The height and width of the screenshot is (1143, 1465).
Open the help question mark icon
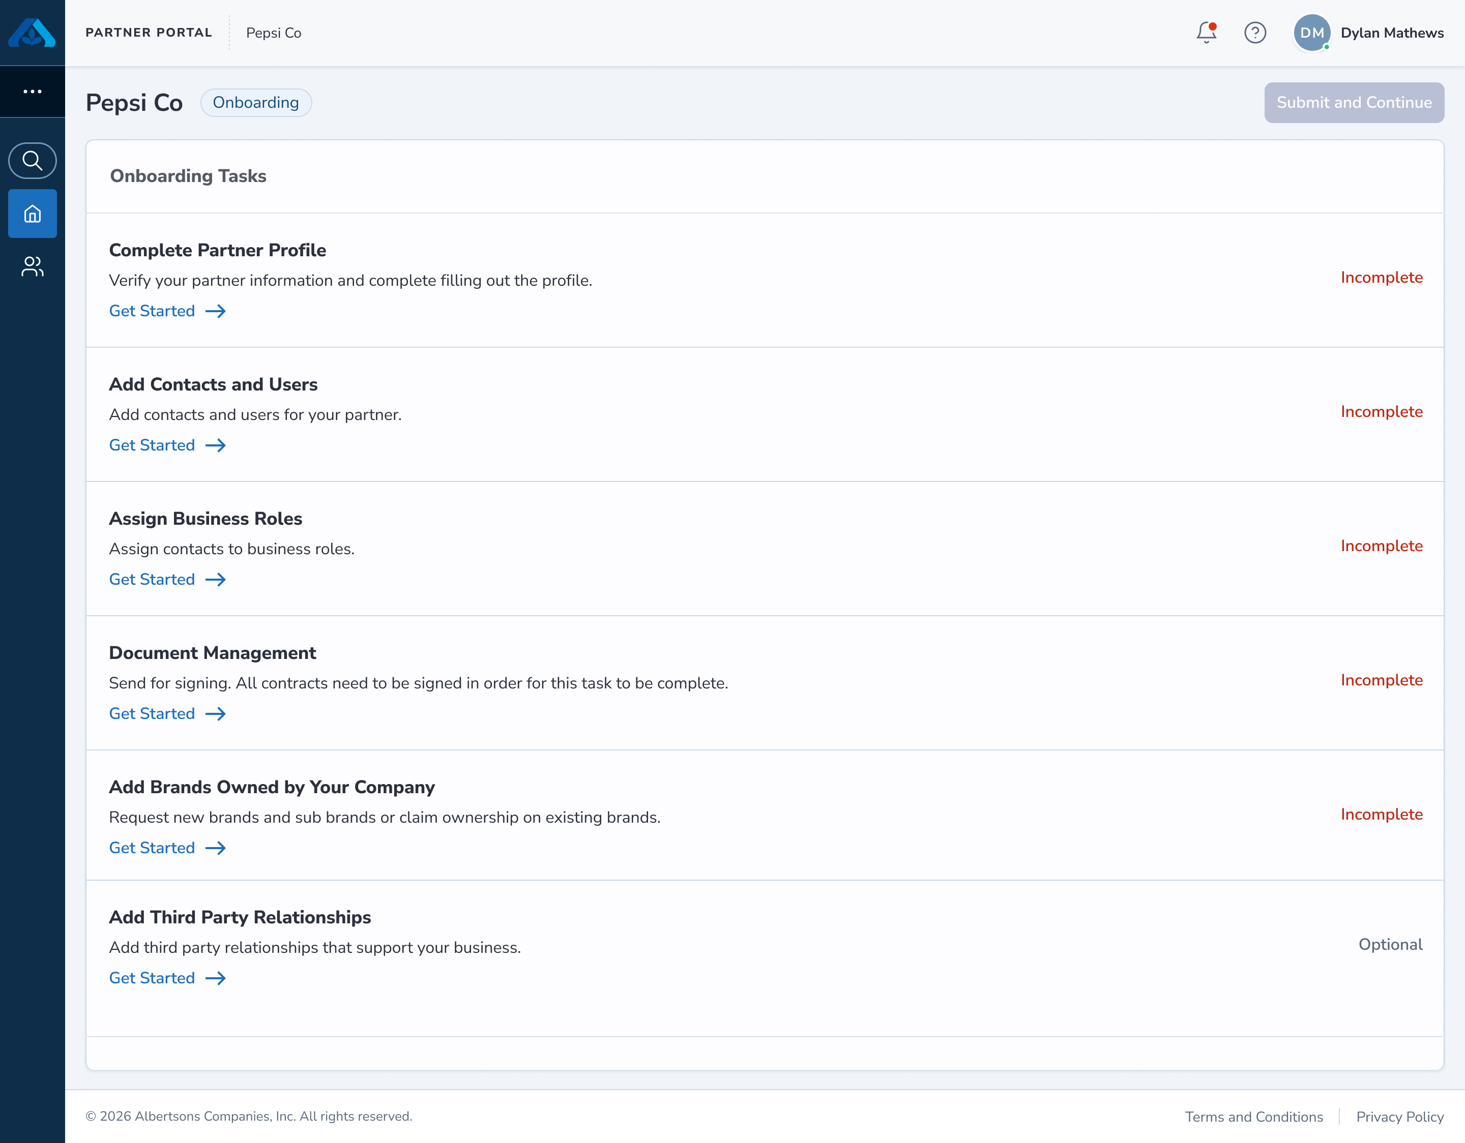click(1255, 33)
